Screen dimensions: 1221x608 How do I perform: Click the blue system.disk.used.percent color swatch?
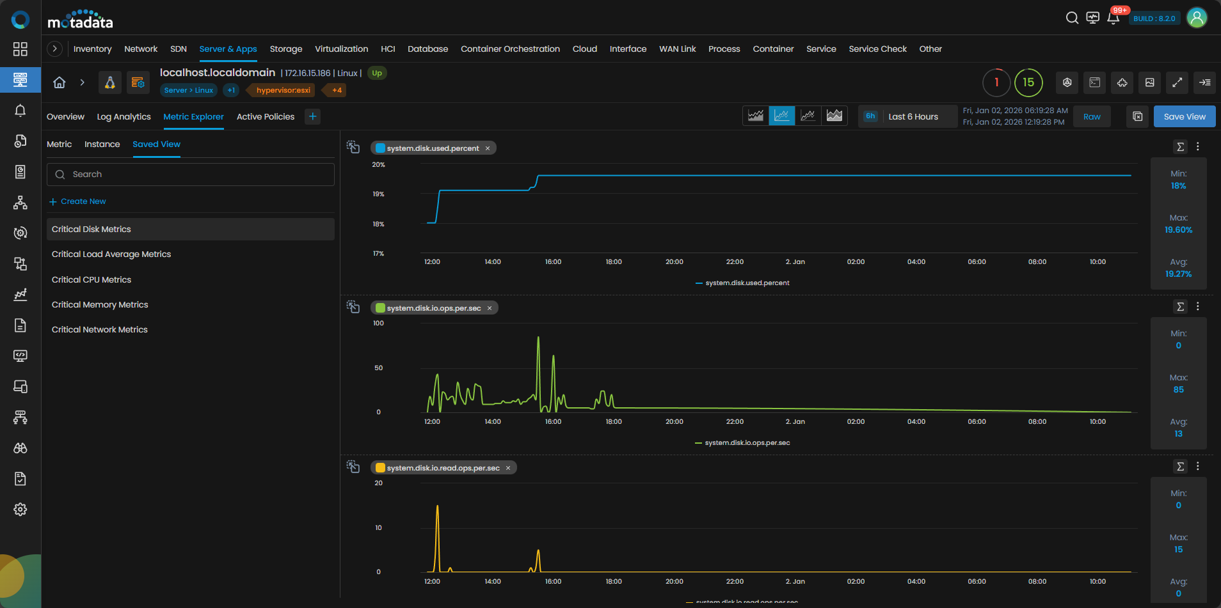pos(380,148)
